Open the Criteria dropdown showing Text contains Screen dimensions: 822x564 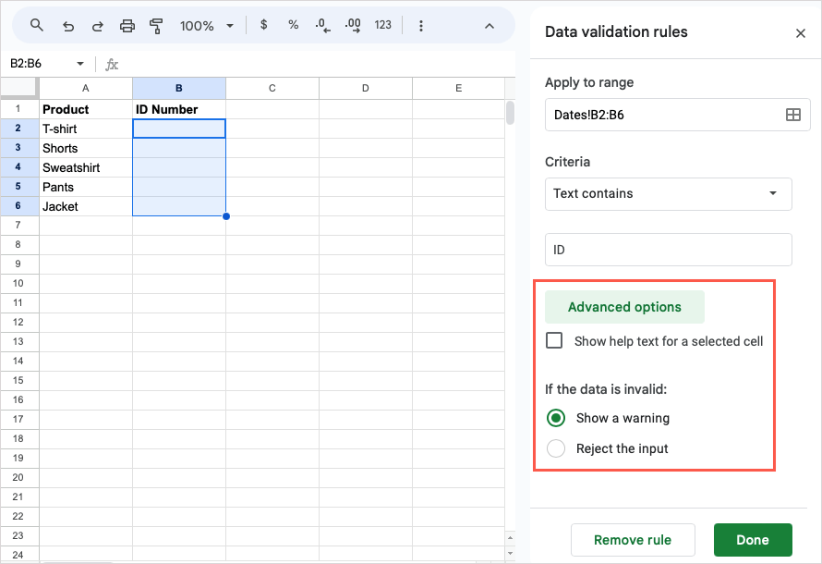pos(668,194)
